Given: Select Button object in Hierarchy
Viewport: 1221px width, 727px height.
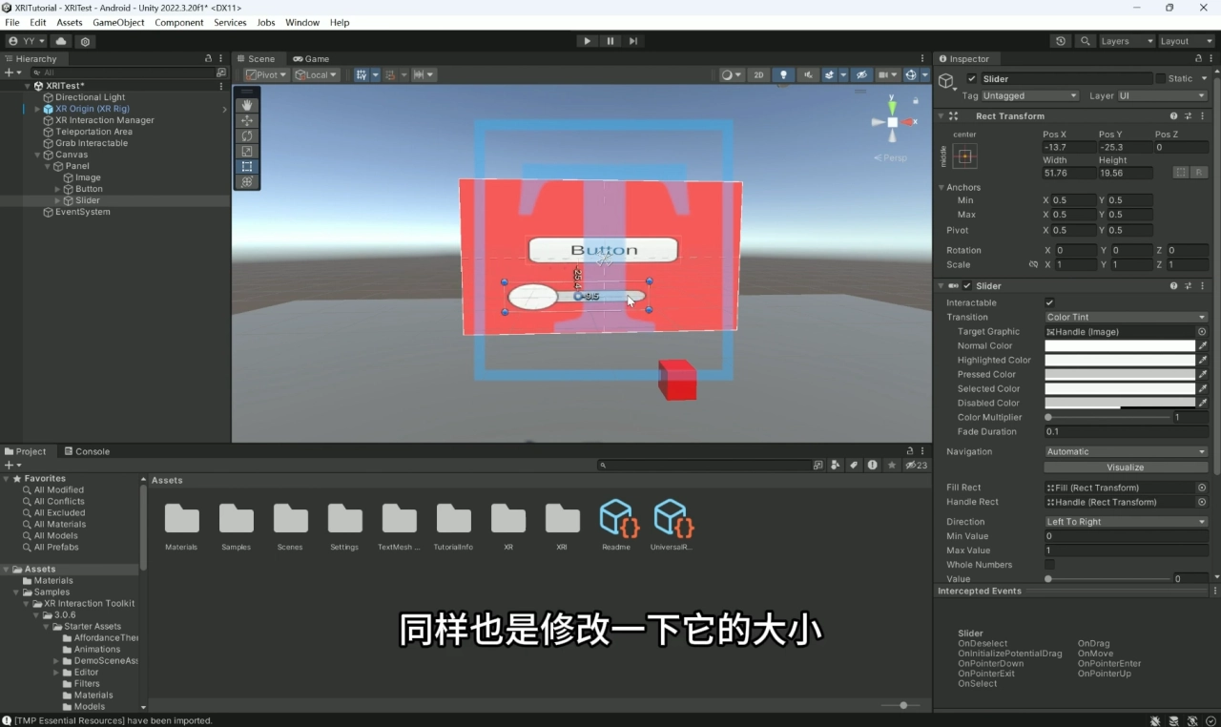Looking at the screenshot, I should tap(89, 189).
